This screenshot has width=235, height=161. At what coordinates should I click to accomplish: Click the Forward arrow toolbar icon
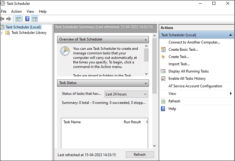9,19
